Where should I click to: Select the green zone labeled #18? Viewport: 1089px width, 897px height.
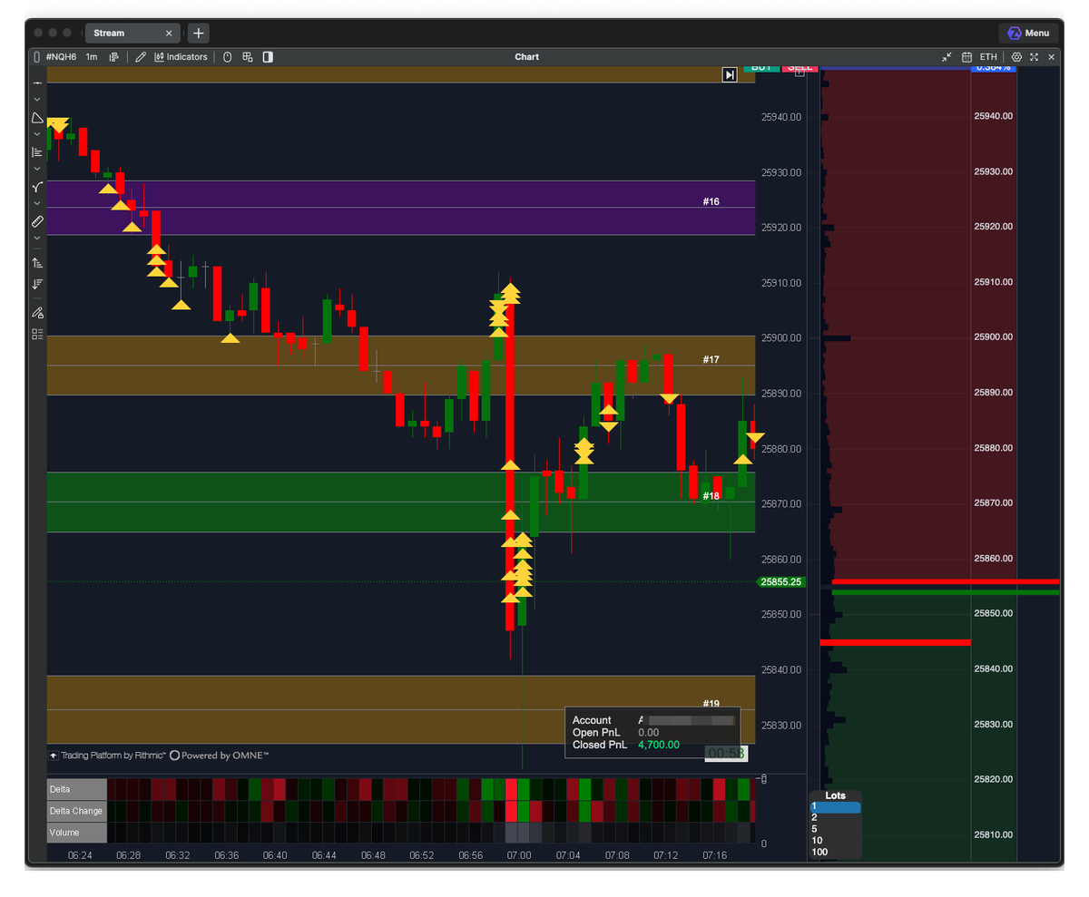(x=401, y=502)
